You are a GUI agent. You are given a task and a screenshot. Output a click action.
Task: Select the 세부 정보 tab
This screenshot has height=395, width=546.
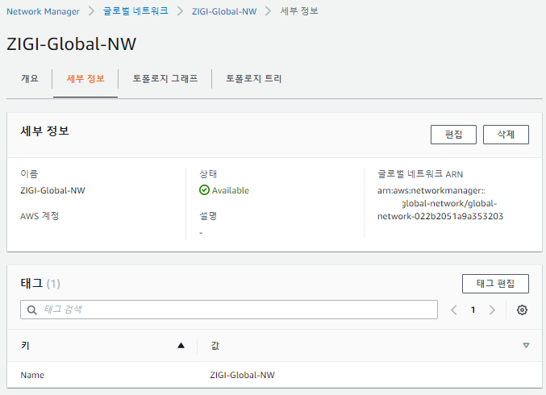click(x=85, y=79)
